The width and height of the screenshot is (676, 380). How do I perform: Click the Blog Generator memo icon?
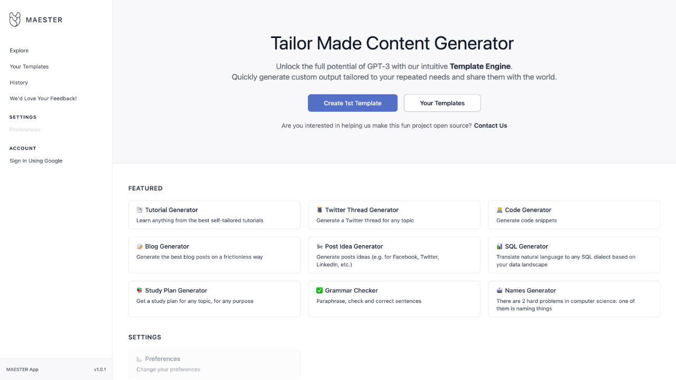(139, 246)
